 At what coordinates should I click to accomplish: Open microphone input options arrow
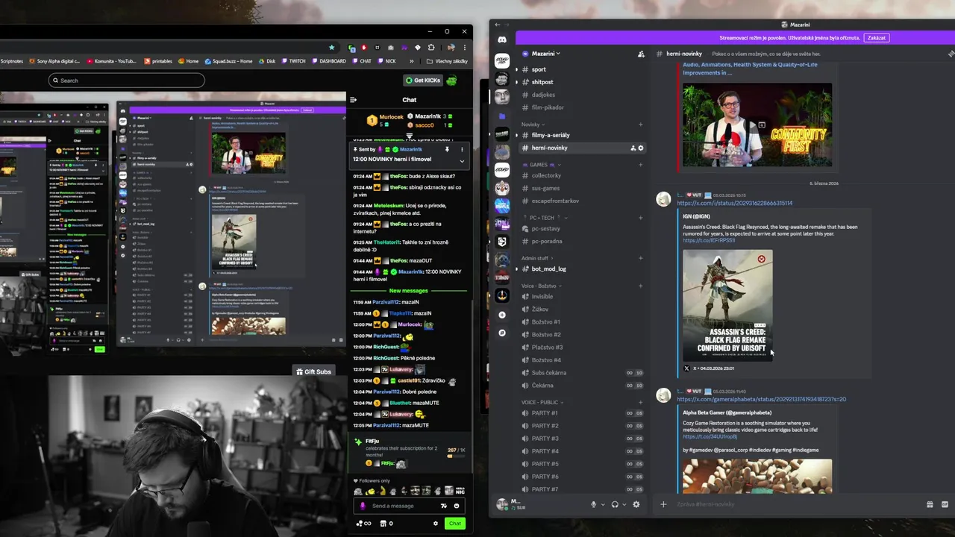pos(602,504)
